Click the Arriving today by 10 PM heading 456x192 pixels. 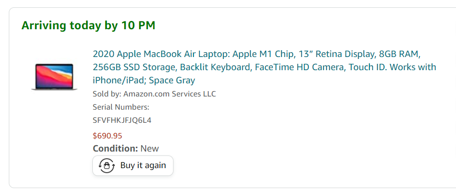pyautogui.click(x=88, y=25)
